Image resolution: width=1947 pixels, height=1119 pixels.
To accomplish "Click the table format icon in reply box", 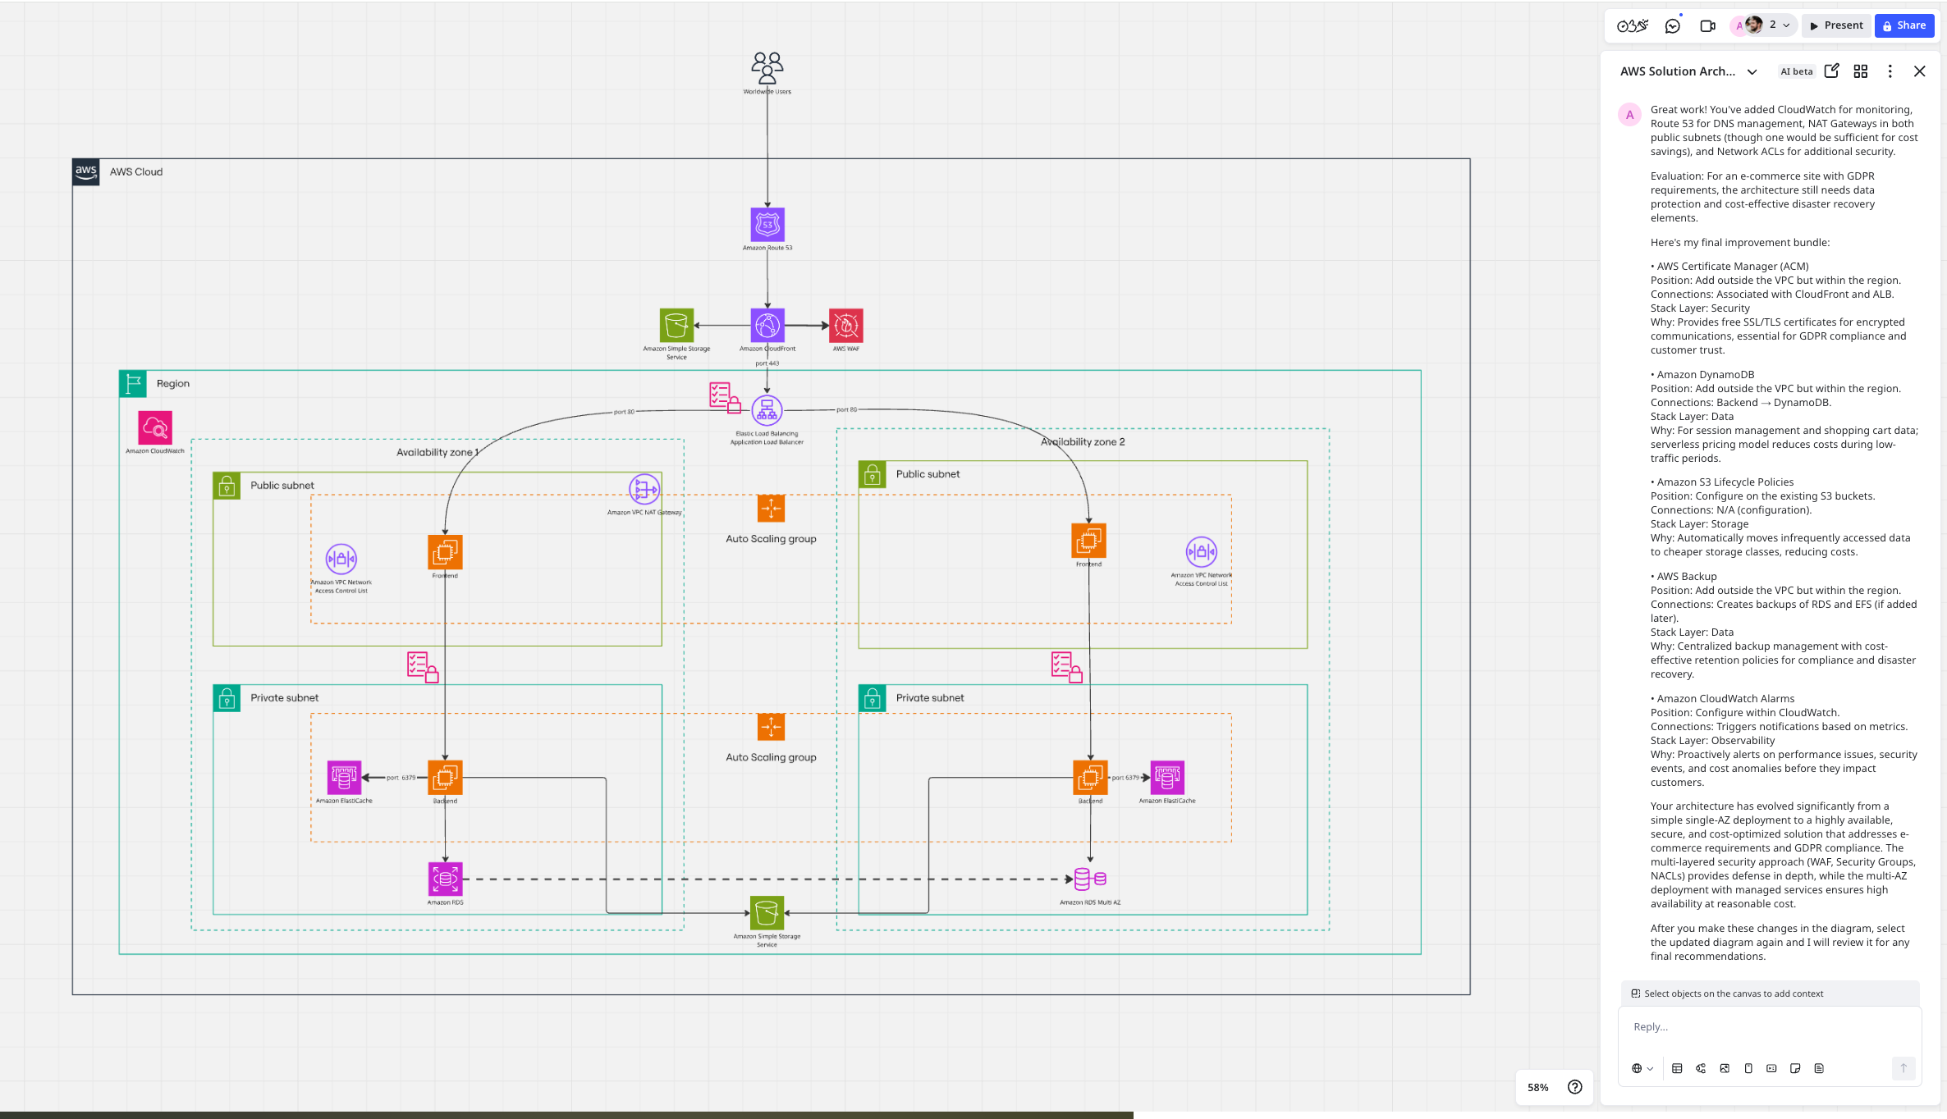I will pos(1677,1068).
